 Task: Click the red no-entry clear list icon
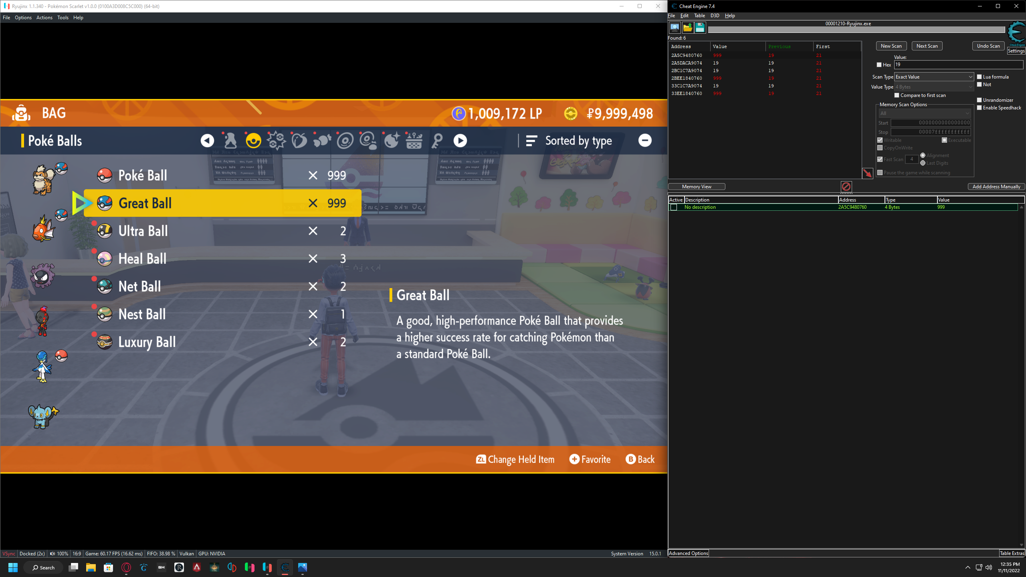846,187
